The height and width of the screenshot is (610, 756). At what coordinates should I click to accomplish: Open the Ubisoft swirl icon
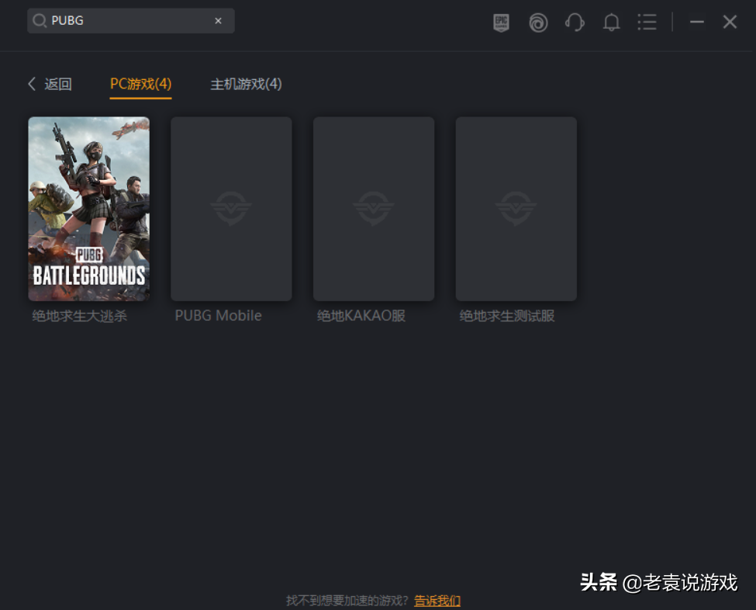pos(538,23)
